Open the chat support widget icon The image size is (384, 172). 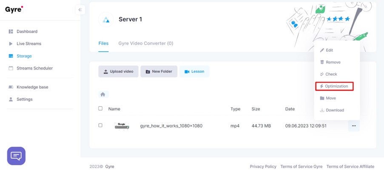point(16,156)
